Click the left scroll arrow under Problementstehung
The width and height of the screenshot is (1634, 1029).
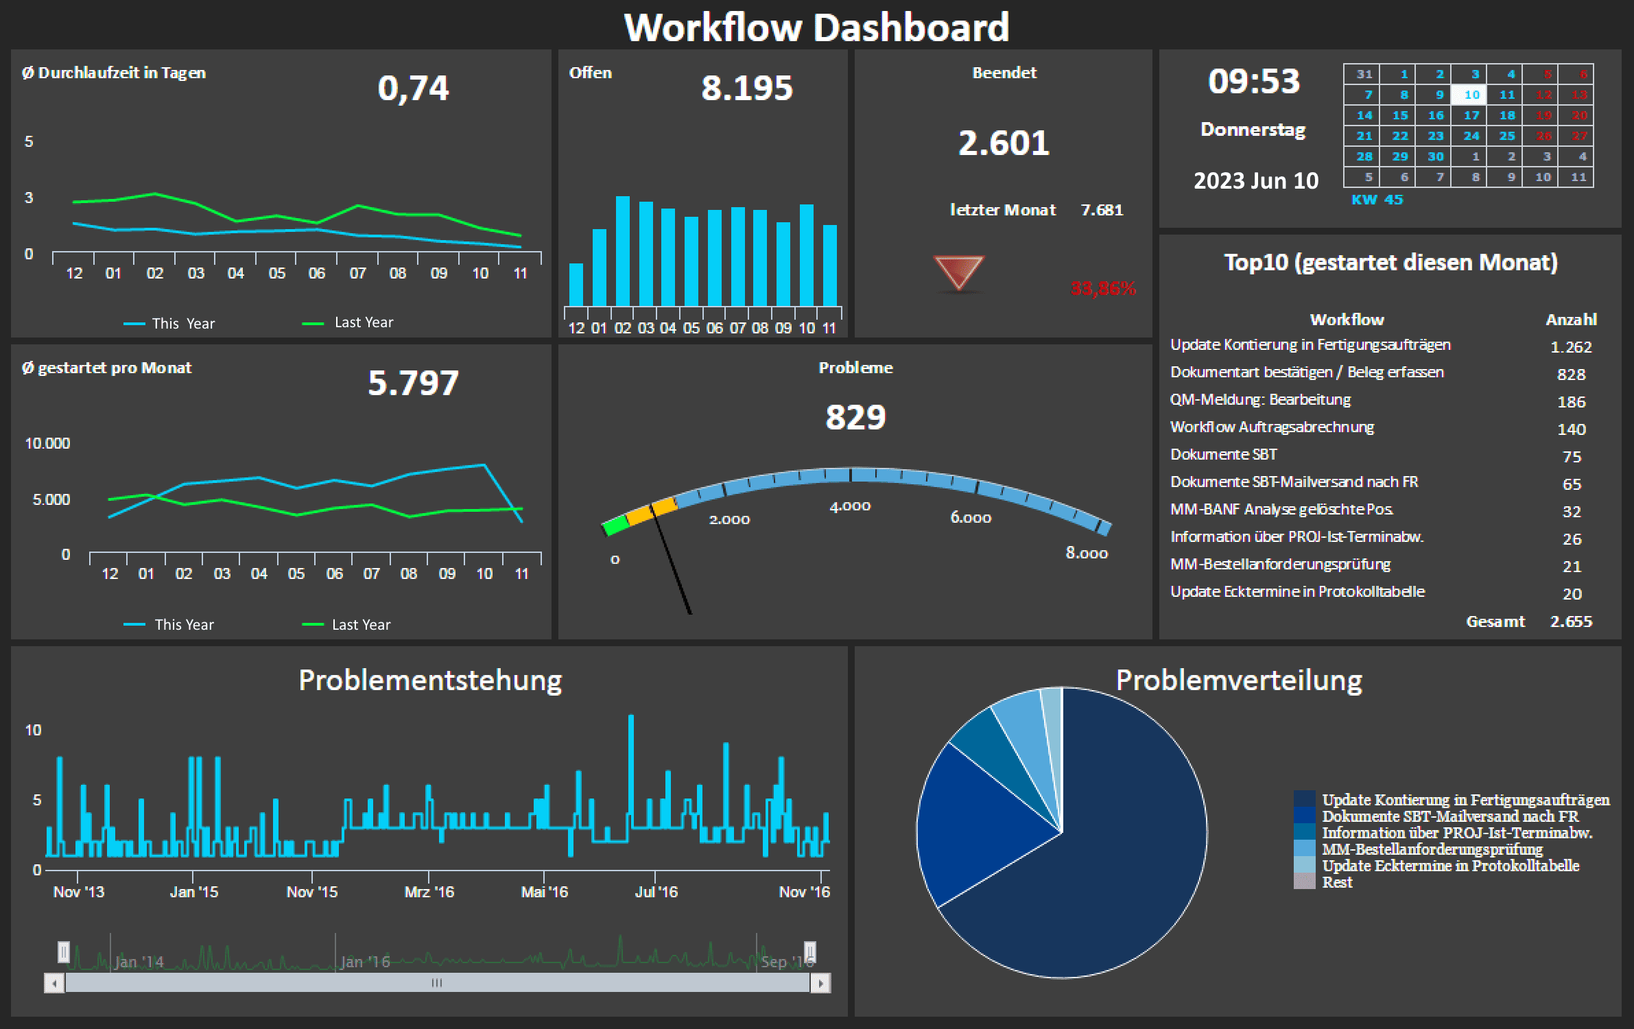click(x=54, y=983)
